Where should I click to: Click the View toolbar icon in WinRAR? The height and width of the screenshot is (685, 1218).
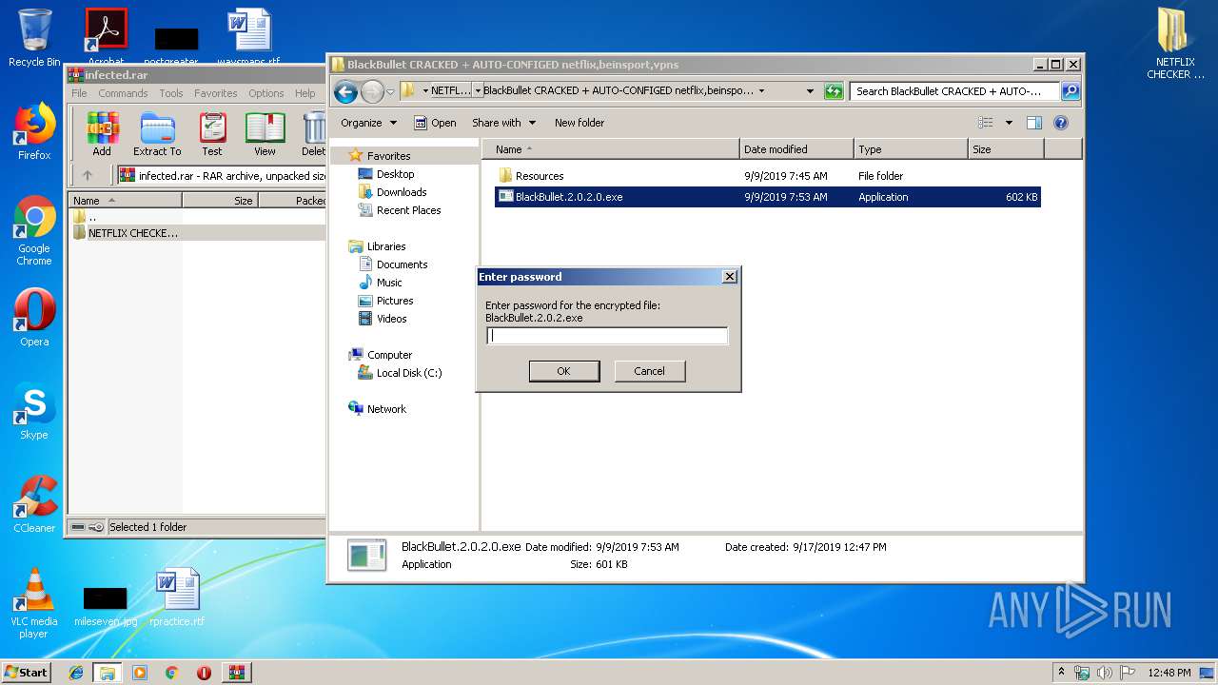click(265, 133)
